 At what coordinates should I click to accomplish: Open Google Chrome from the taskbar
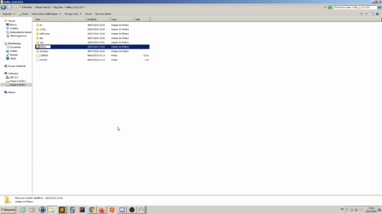[92, 210]
